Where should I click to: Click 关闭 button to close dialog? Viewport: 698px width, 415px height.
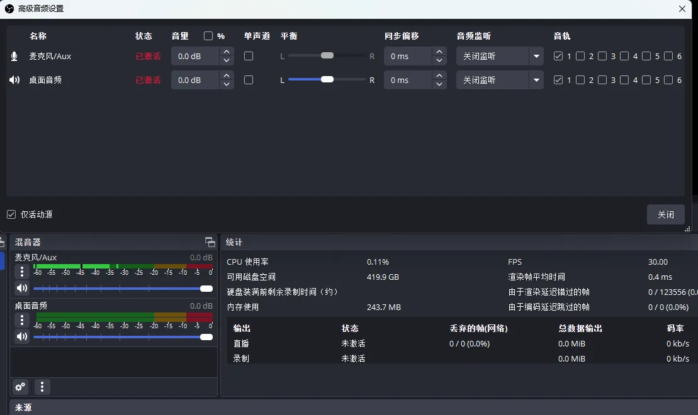point(665,214)
